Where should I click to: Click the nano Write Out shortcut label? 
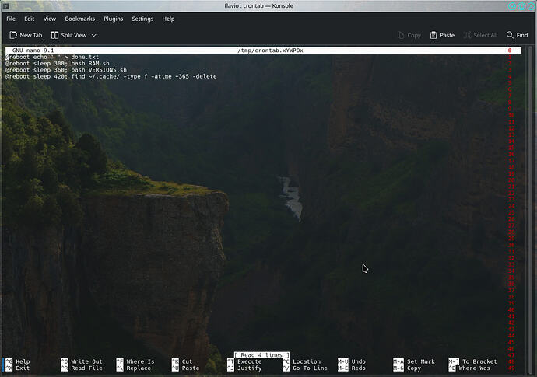click(86, 361)
